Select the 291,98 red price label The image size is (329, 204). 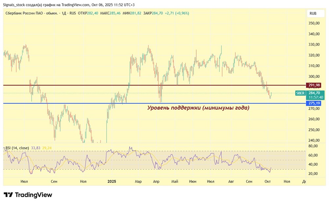(x=314, y=85)
